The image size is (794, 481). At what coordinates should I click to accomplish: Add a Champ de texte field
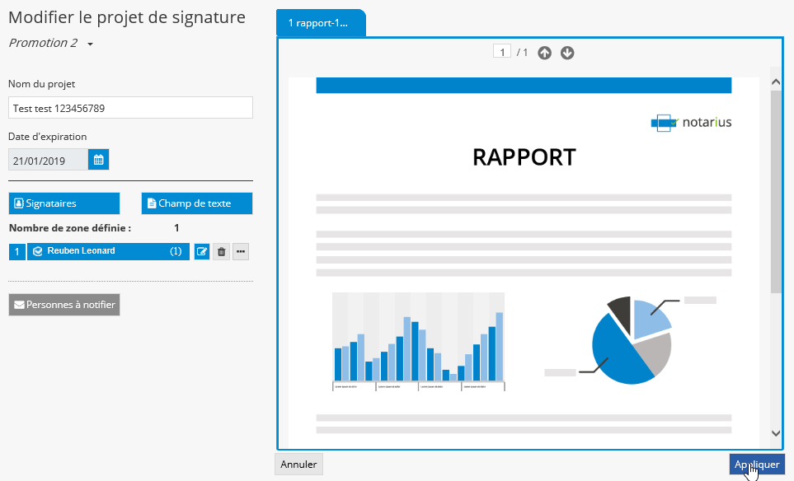point(197,203)
